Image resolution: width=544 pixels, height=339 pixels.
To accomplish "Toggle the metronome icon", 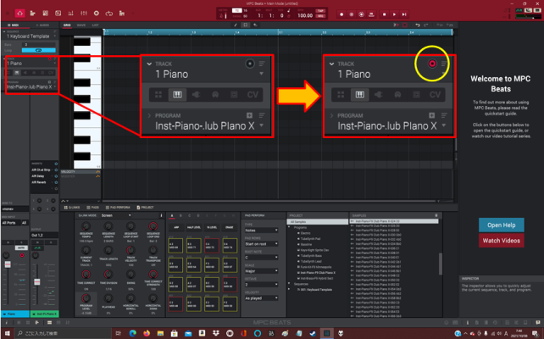I will pos(223,16).
